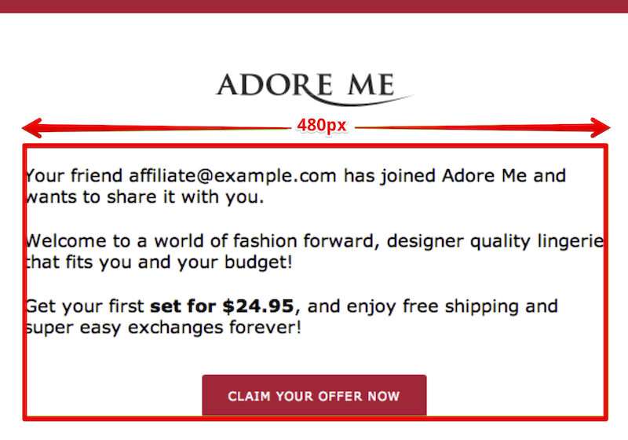628x440 pixels.
Task: Click the "Get your first" text
Action: (85, 306)
